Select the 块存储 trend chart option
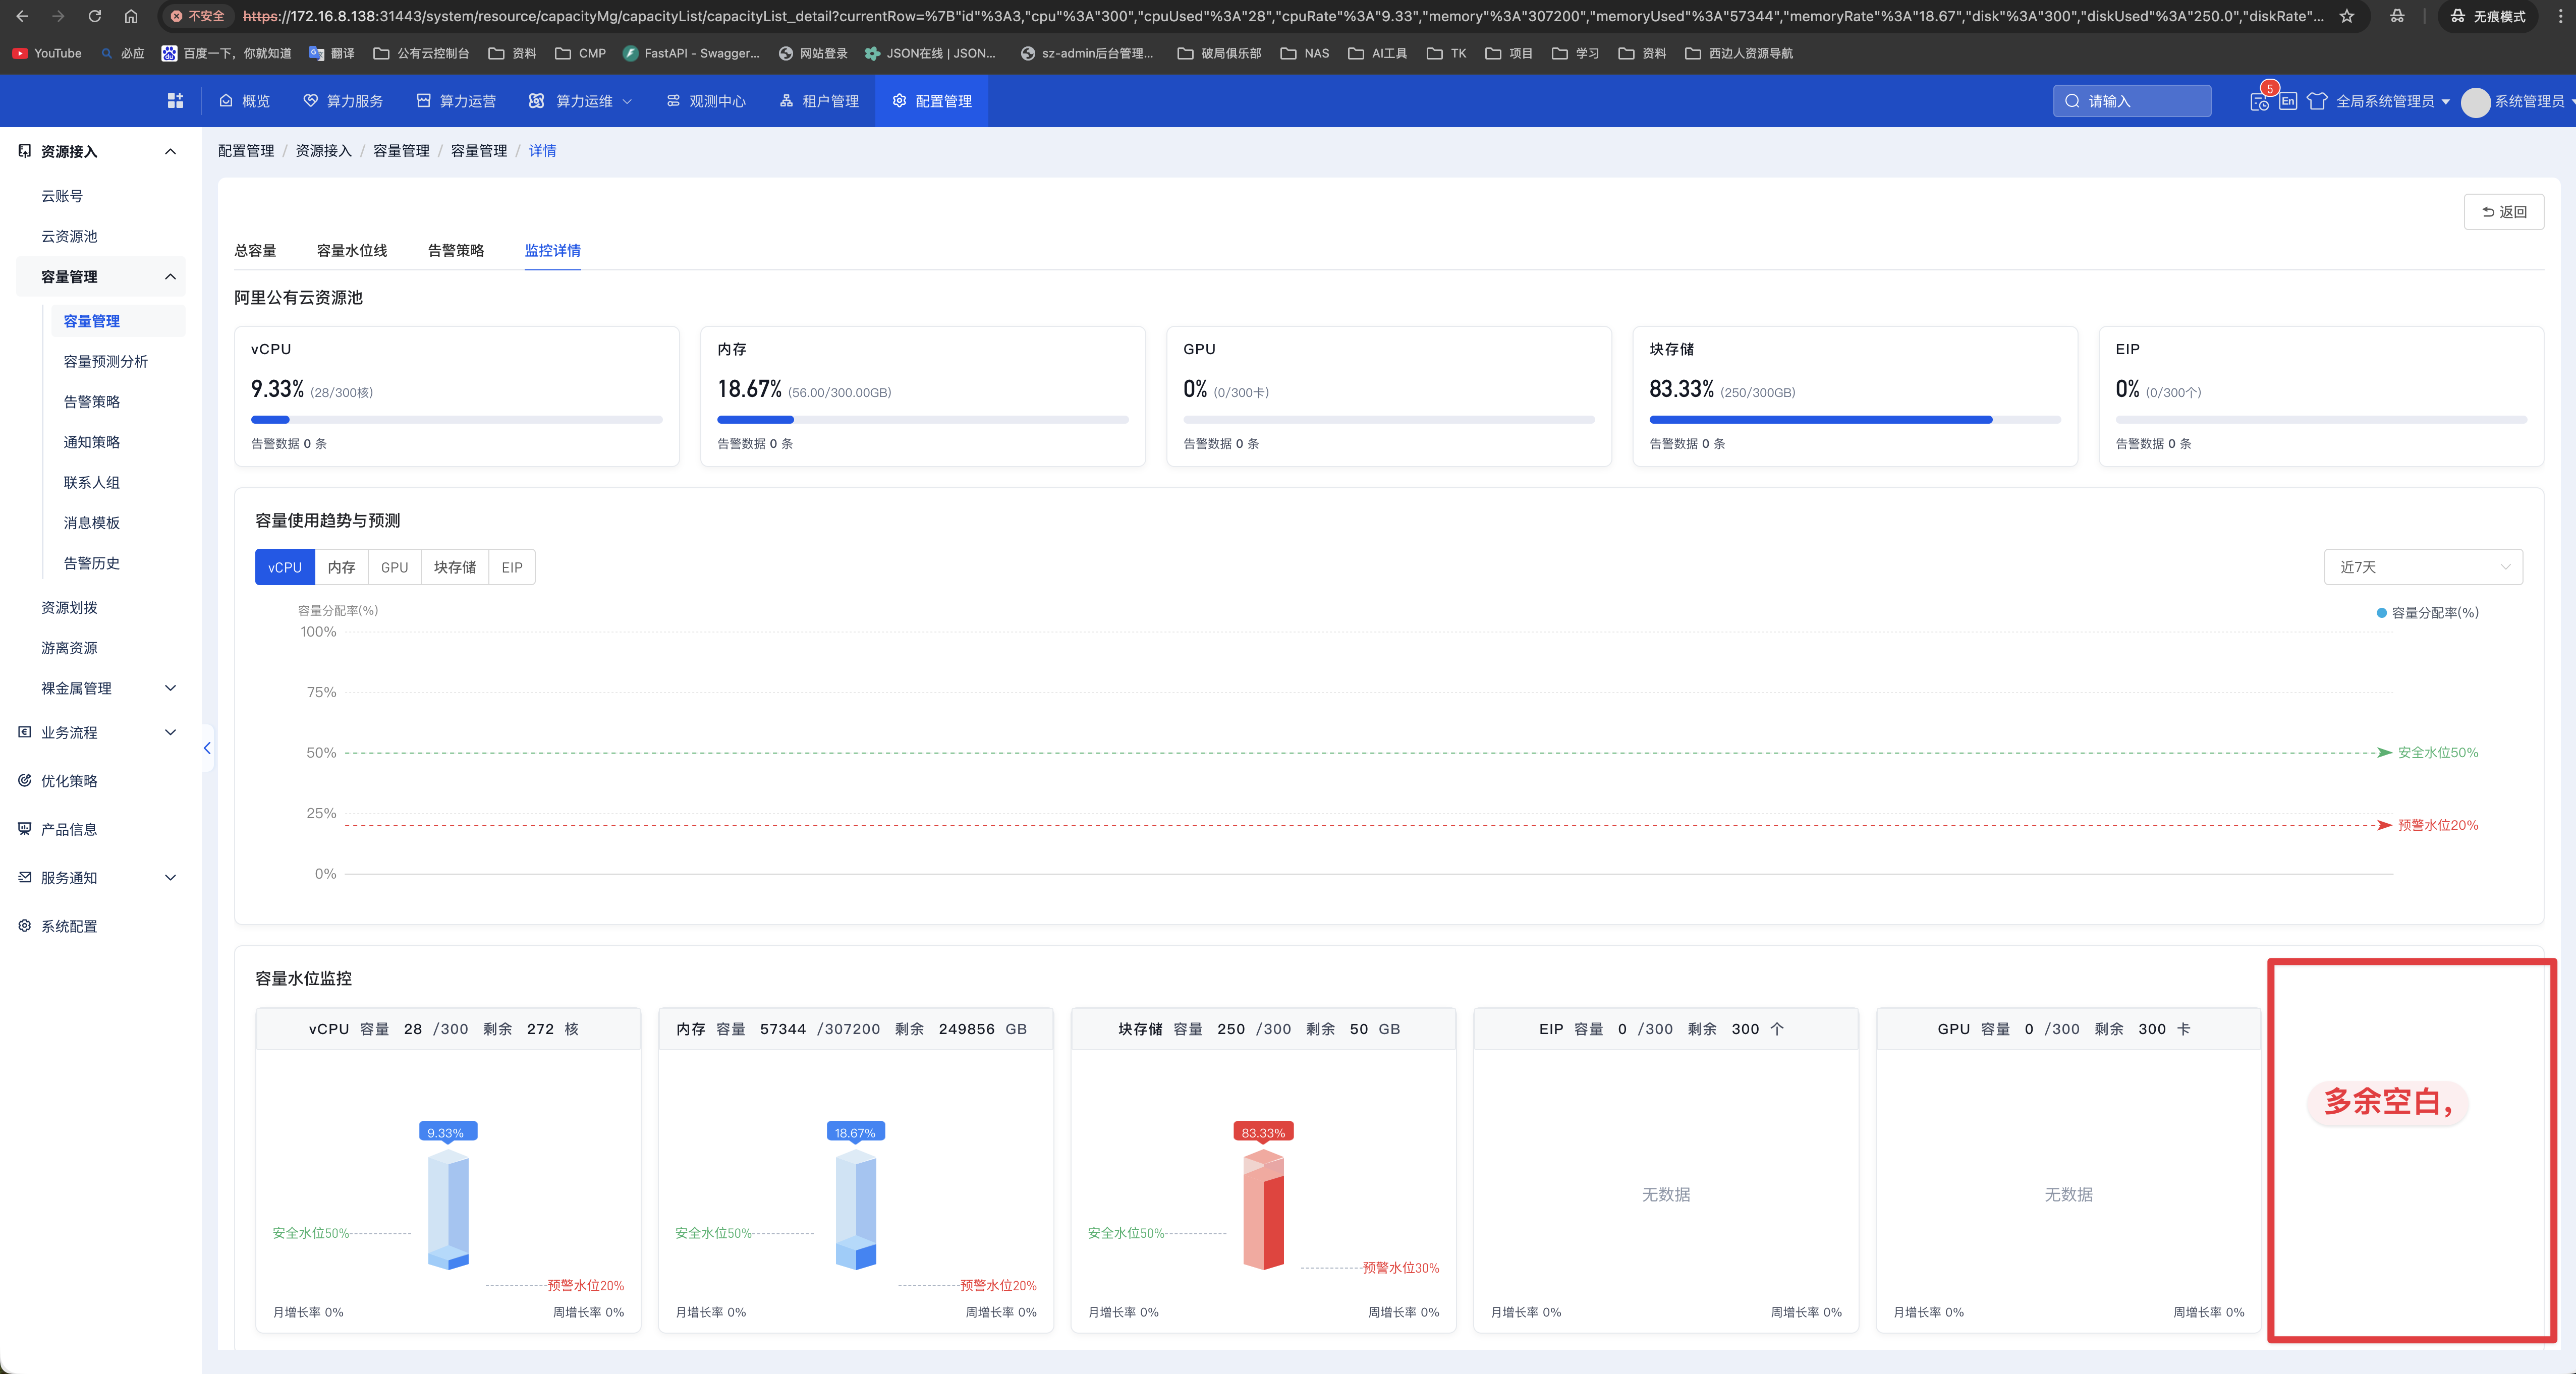 pyautogui.click(x=454, y=567)
